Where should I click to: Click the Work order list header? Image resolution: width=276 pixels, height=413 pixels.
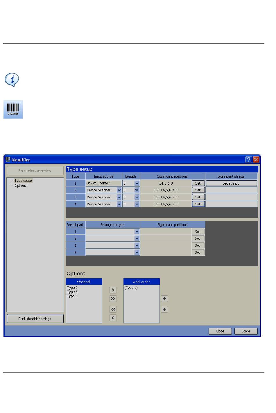pos(141,282)
